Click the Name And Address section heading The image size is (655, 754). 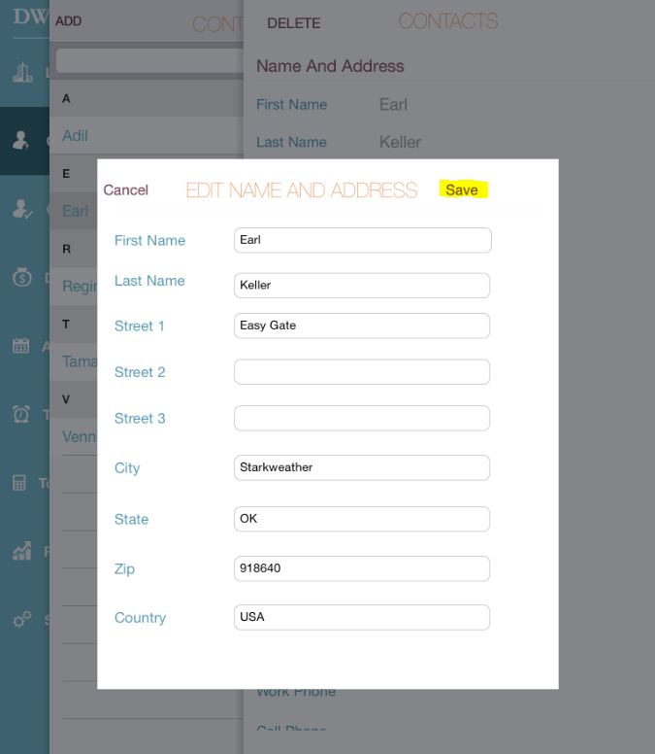coord(330,66)
